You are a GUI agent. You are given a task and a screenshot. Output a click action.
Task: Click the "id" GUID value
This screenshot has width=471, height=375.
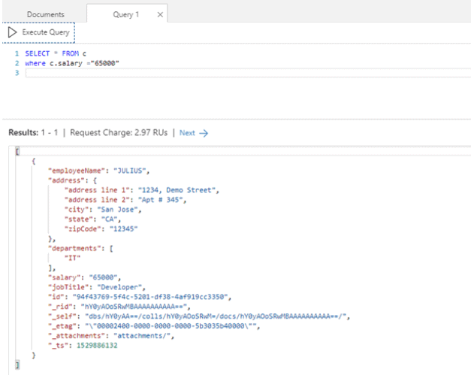(x=150, y=297)
